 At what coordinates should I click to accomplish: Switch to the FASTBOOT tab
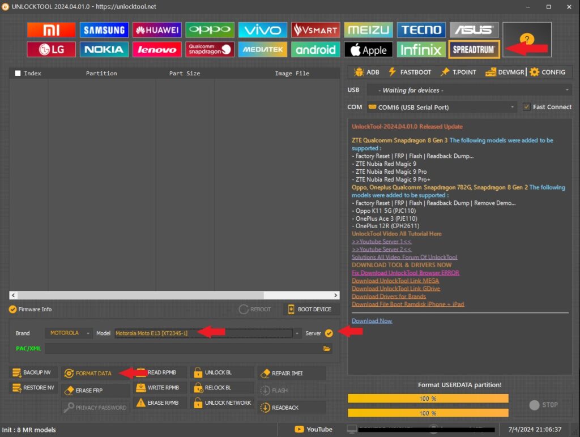coord(410,72)
